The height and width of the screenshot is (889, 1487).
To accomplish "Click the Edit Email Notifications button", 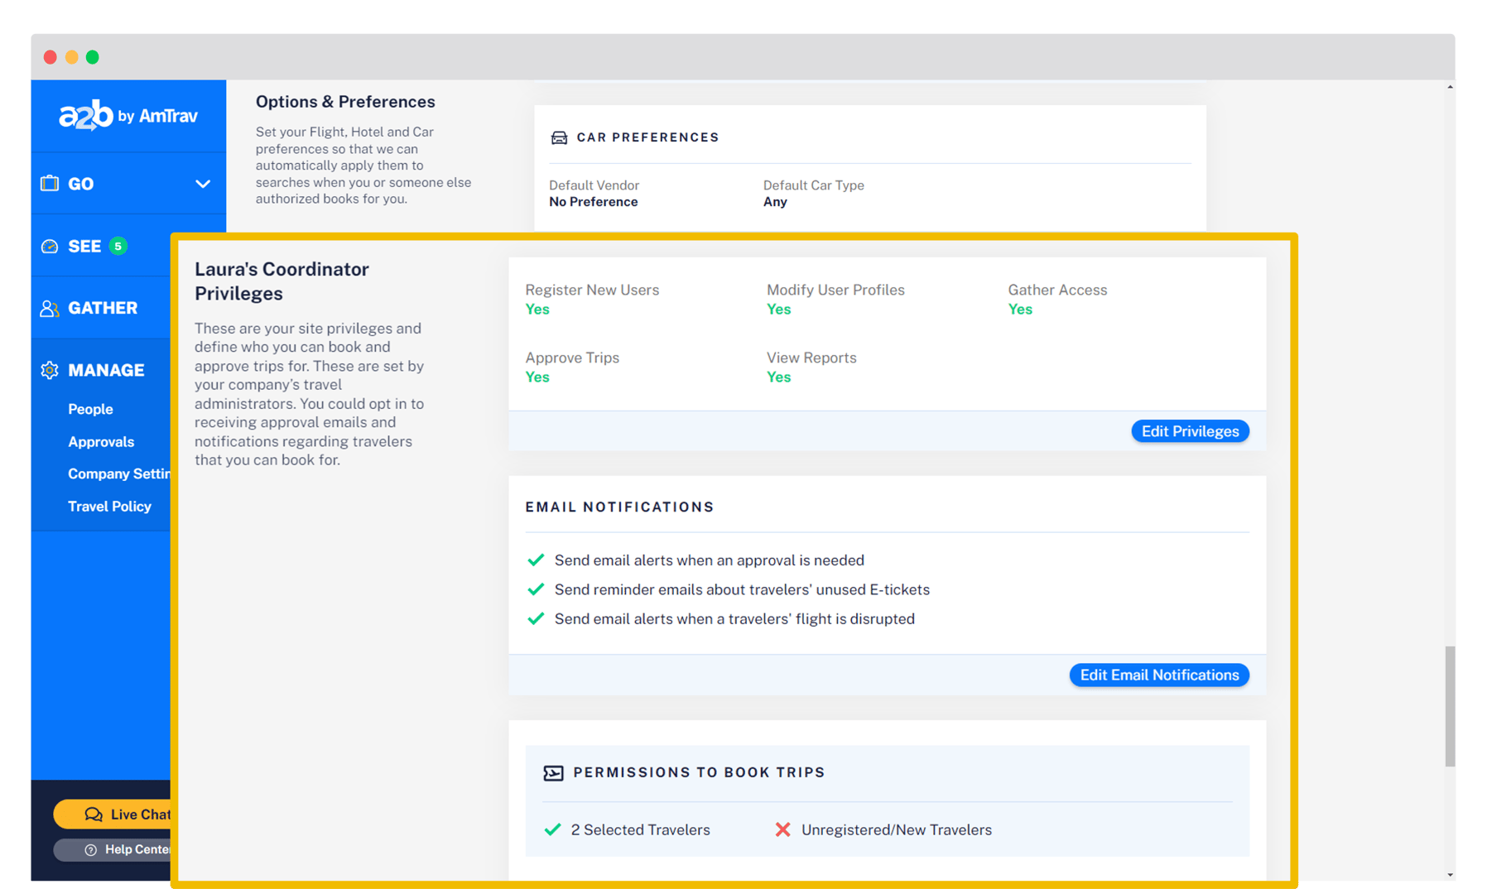I will [x=1158, y=675].
